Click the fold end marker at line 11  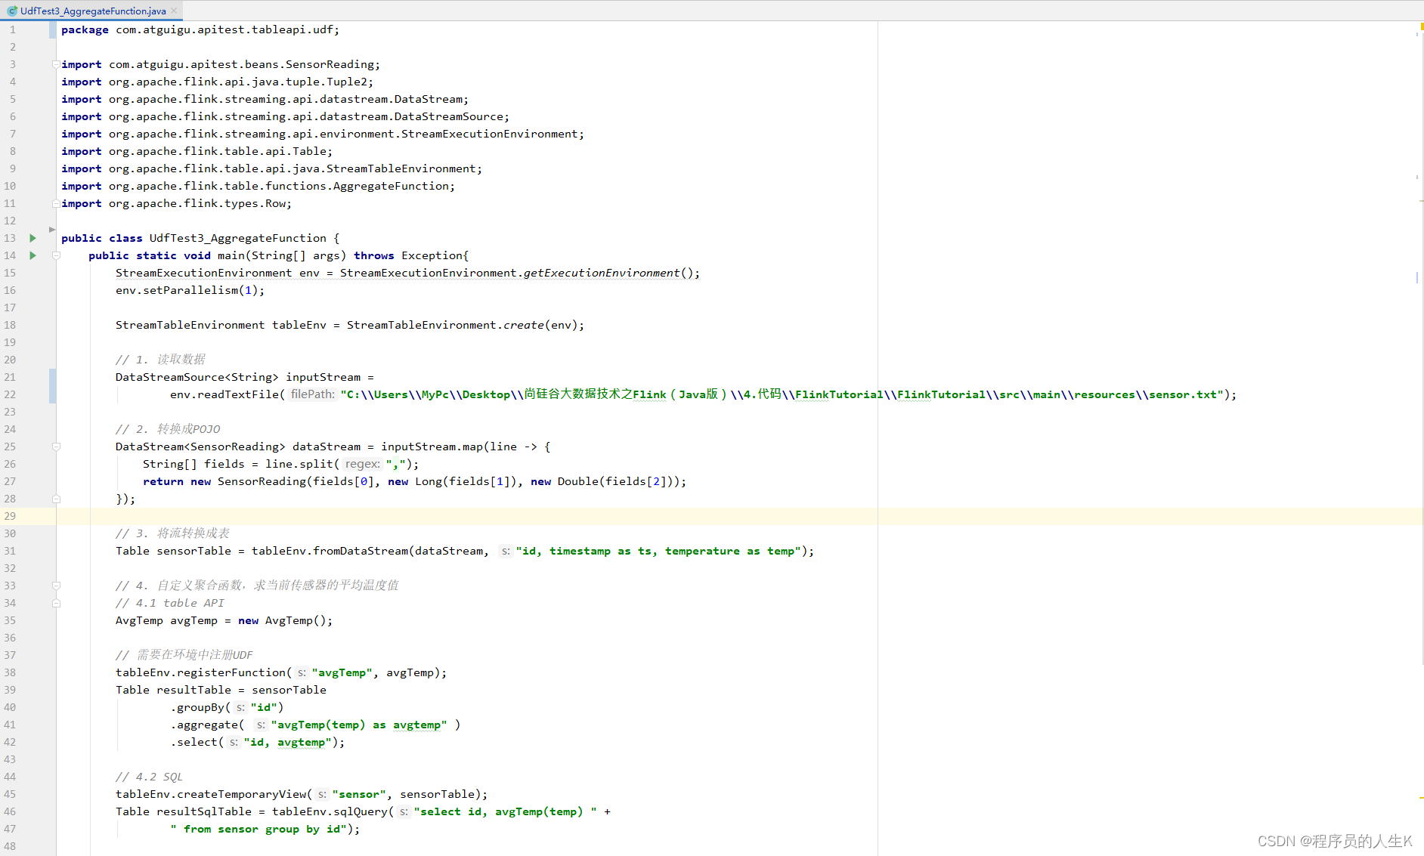click(x=56, y=203)
